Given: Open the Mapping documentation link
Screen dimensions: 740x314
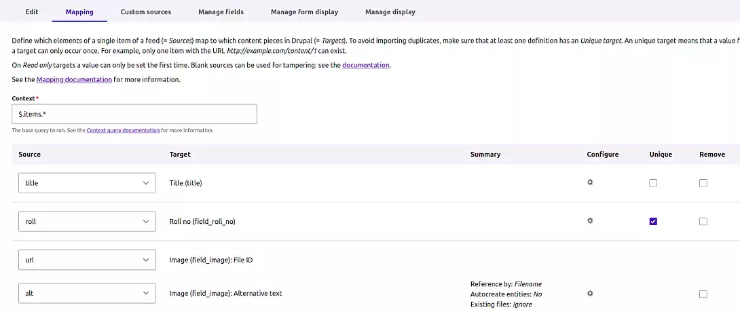Looking at the screenshot, I should pos(74,79).
